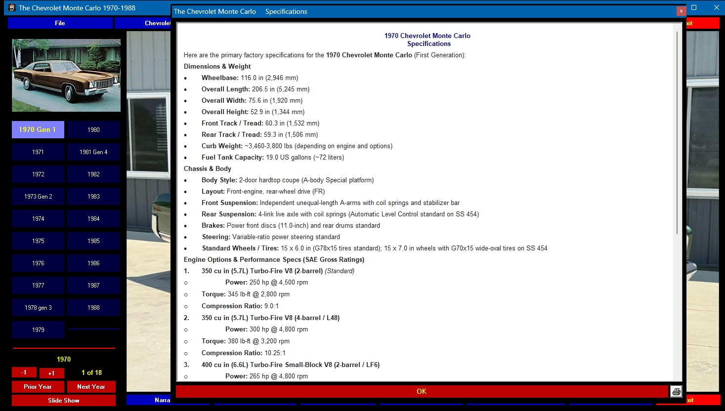Select the 1971 model year
This screenshot has width=725, height=411.
pos(38,152)
